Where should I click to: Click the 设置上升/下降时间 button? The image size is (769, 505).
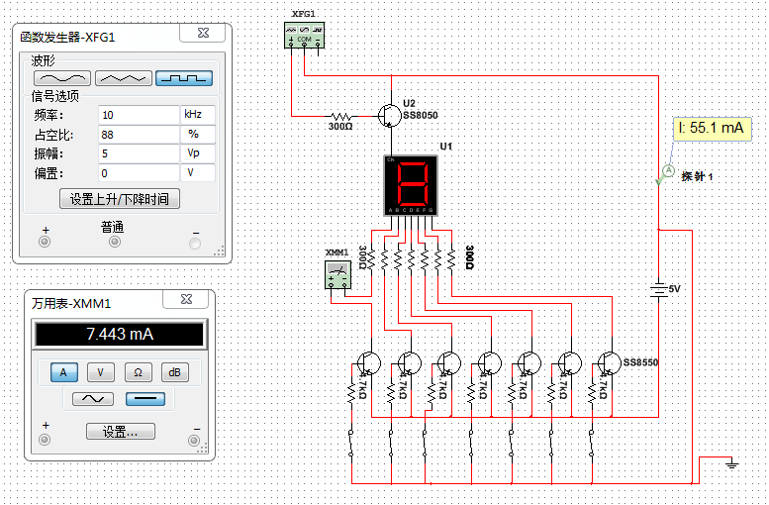click(119, 198)
